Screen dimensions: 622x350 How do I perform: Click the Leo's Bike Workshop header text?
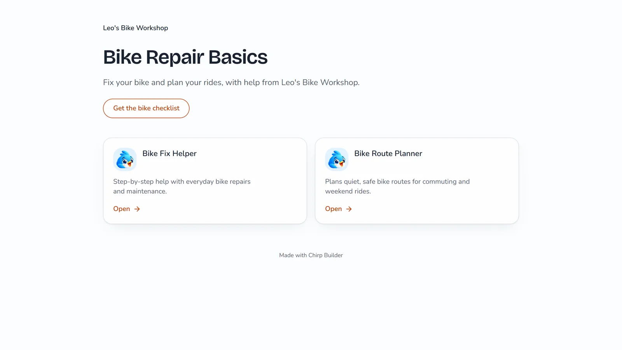tap(136, 28)
